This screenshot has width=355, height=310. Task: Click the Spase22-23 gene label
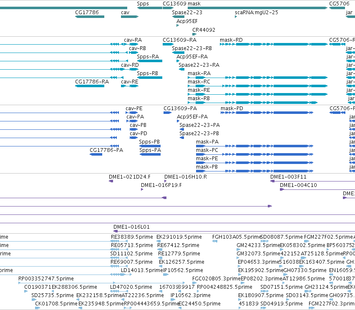(x=187, y=13)
